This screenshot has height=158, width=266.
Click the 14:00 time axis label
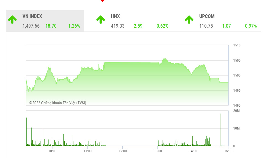193,151
